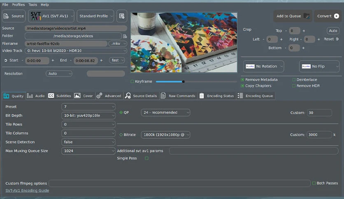Click the crop Auto button
Screen dimensions: 344x199
pyautogui.click(x=333, y=31)
